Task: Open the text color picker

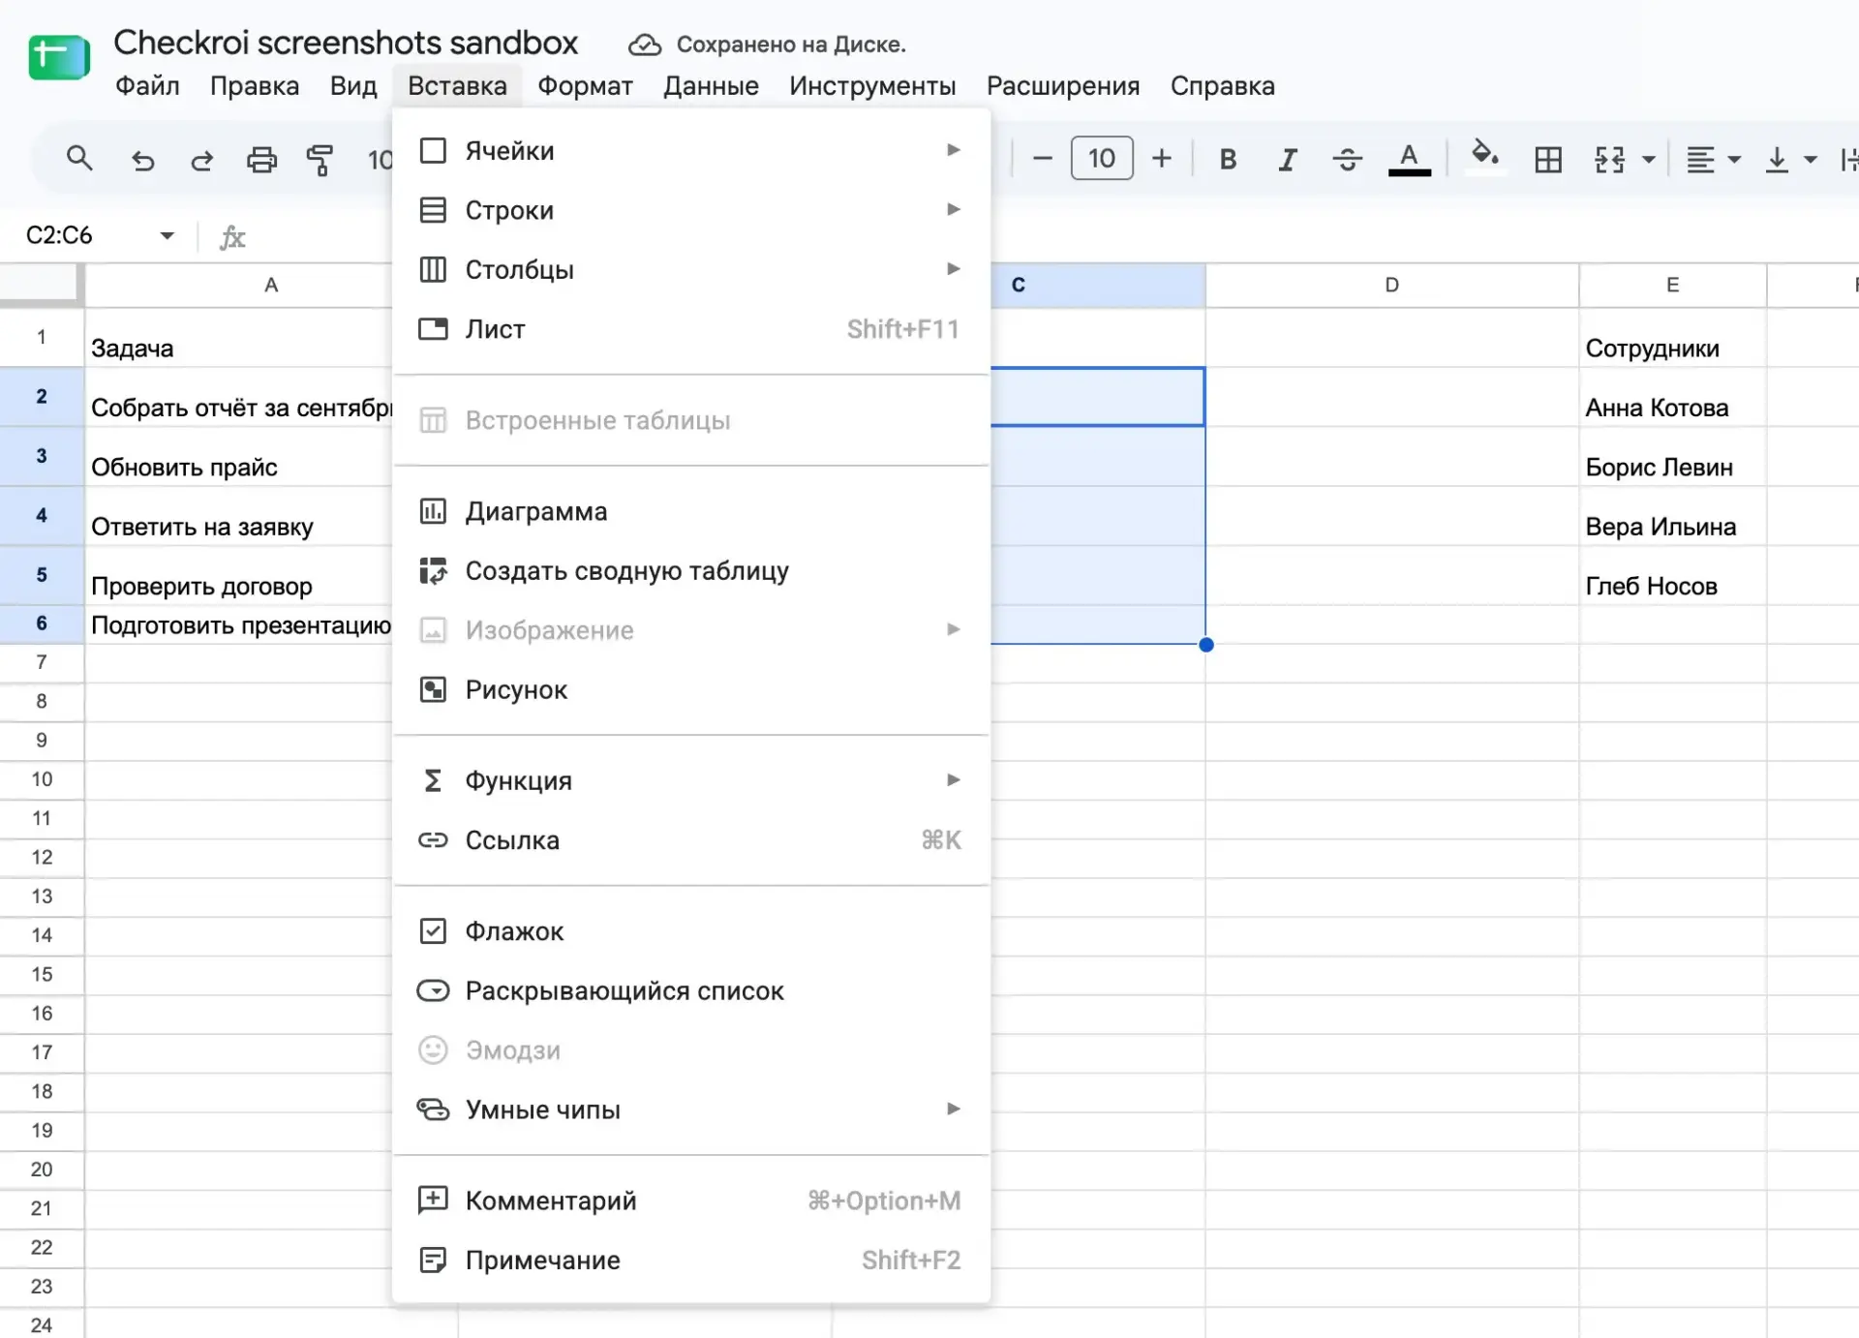Action: point(1410,159)
